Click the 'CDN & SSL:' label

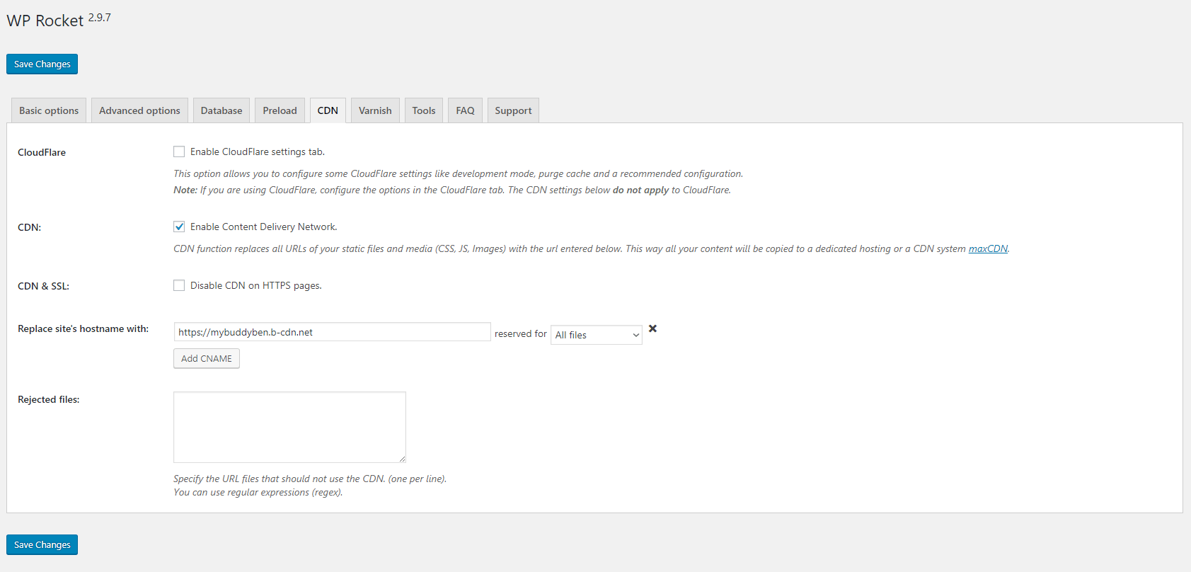click(44, 286)
